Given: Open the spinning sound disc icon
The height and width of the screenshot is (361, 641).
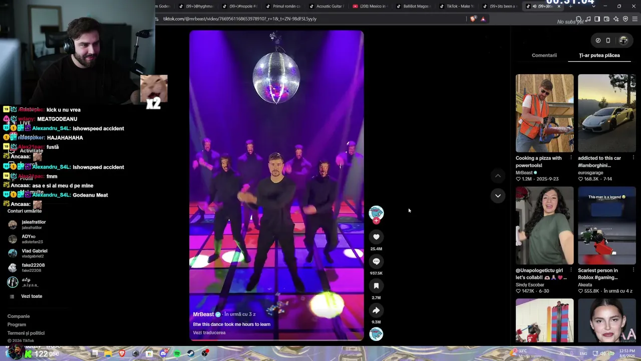Looking at the screenshot, I should coord(376,334).
